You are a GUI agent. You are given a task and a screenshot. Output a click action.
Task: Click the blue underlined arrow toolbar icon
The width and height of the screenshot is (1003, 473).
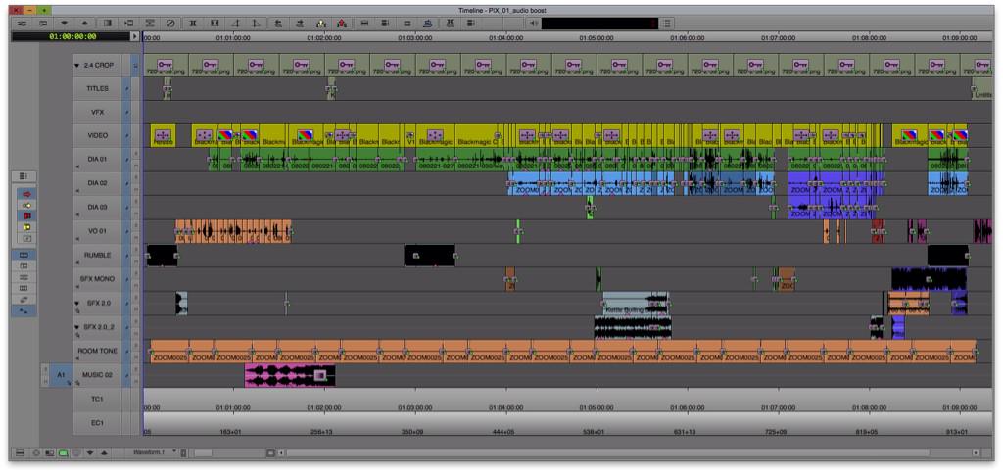427,23
